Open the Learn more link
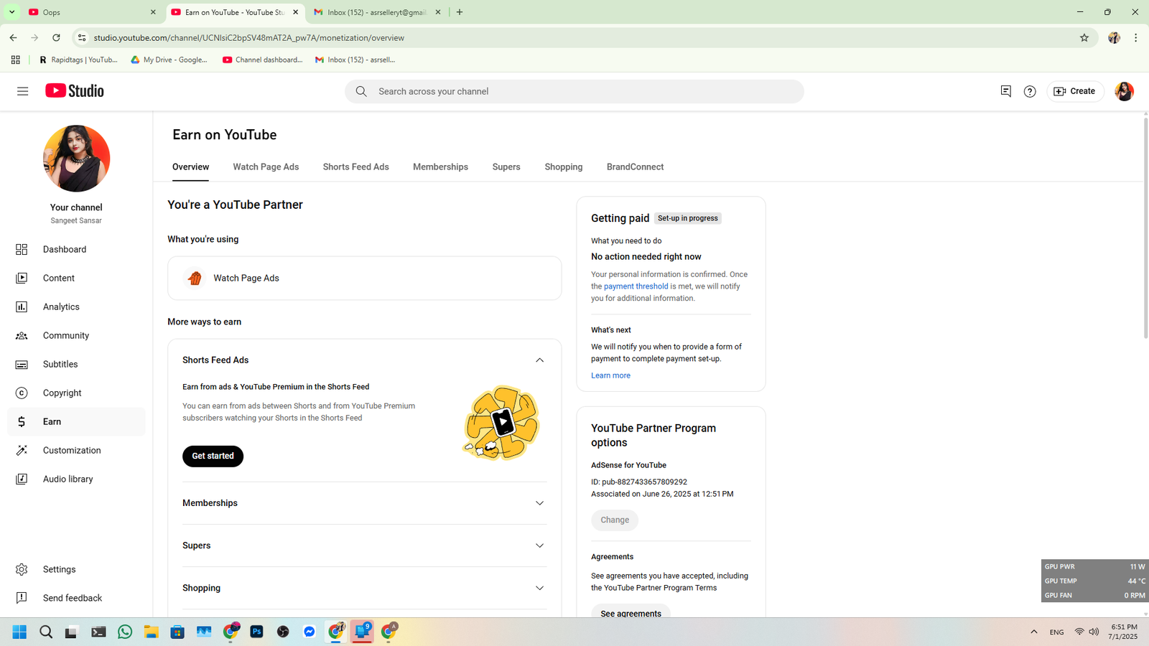 coord(610,375)
